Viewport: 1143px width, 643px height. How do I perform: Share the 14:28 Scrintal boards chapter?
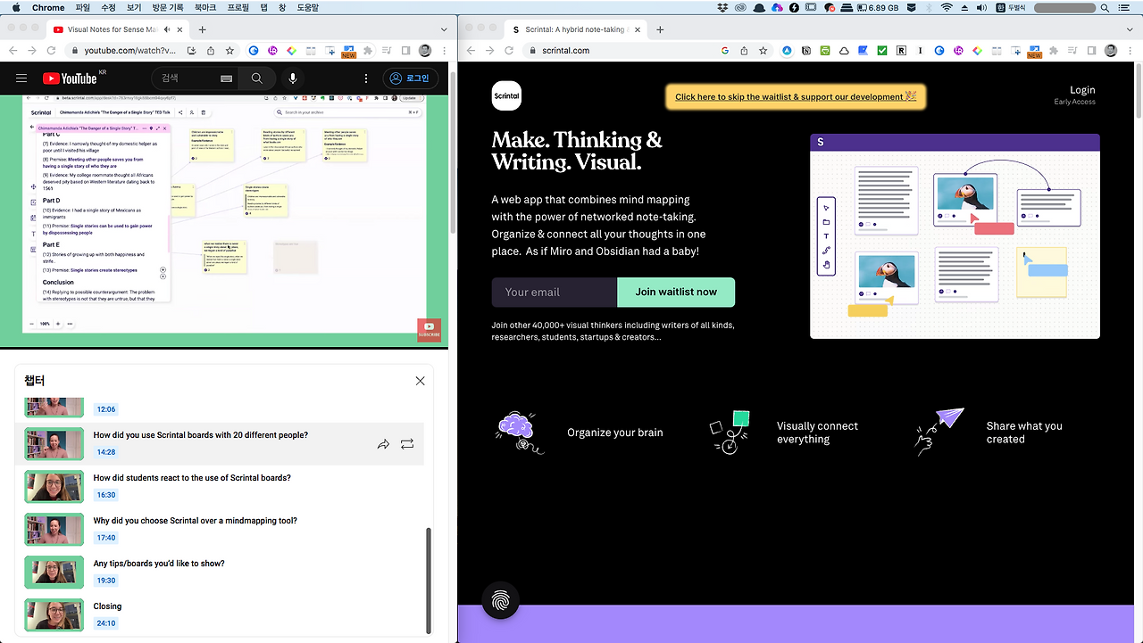[x=383, y=443]
